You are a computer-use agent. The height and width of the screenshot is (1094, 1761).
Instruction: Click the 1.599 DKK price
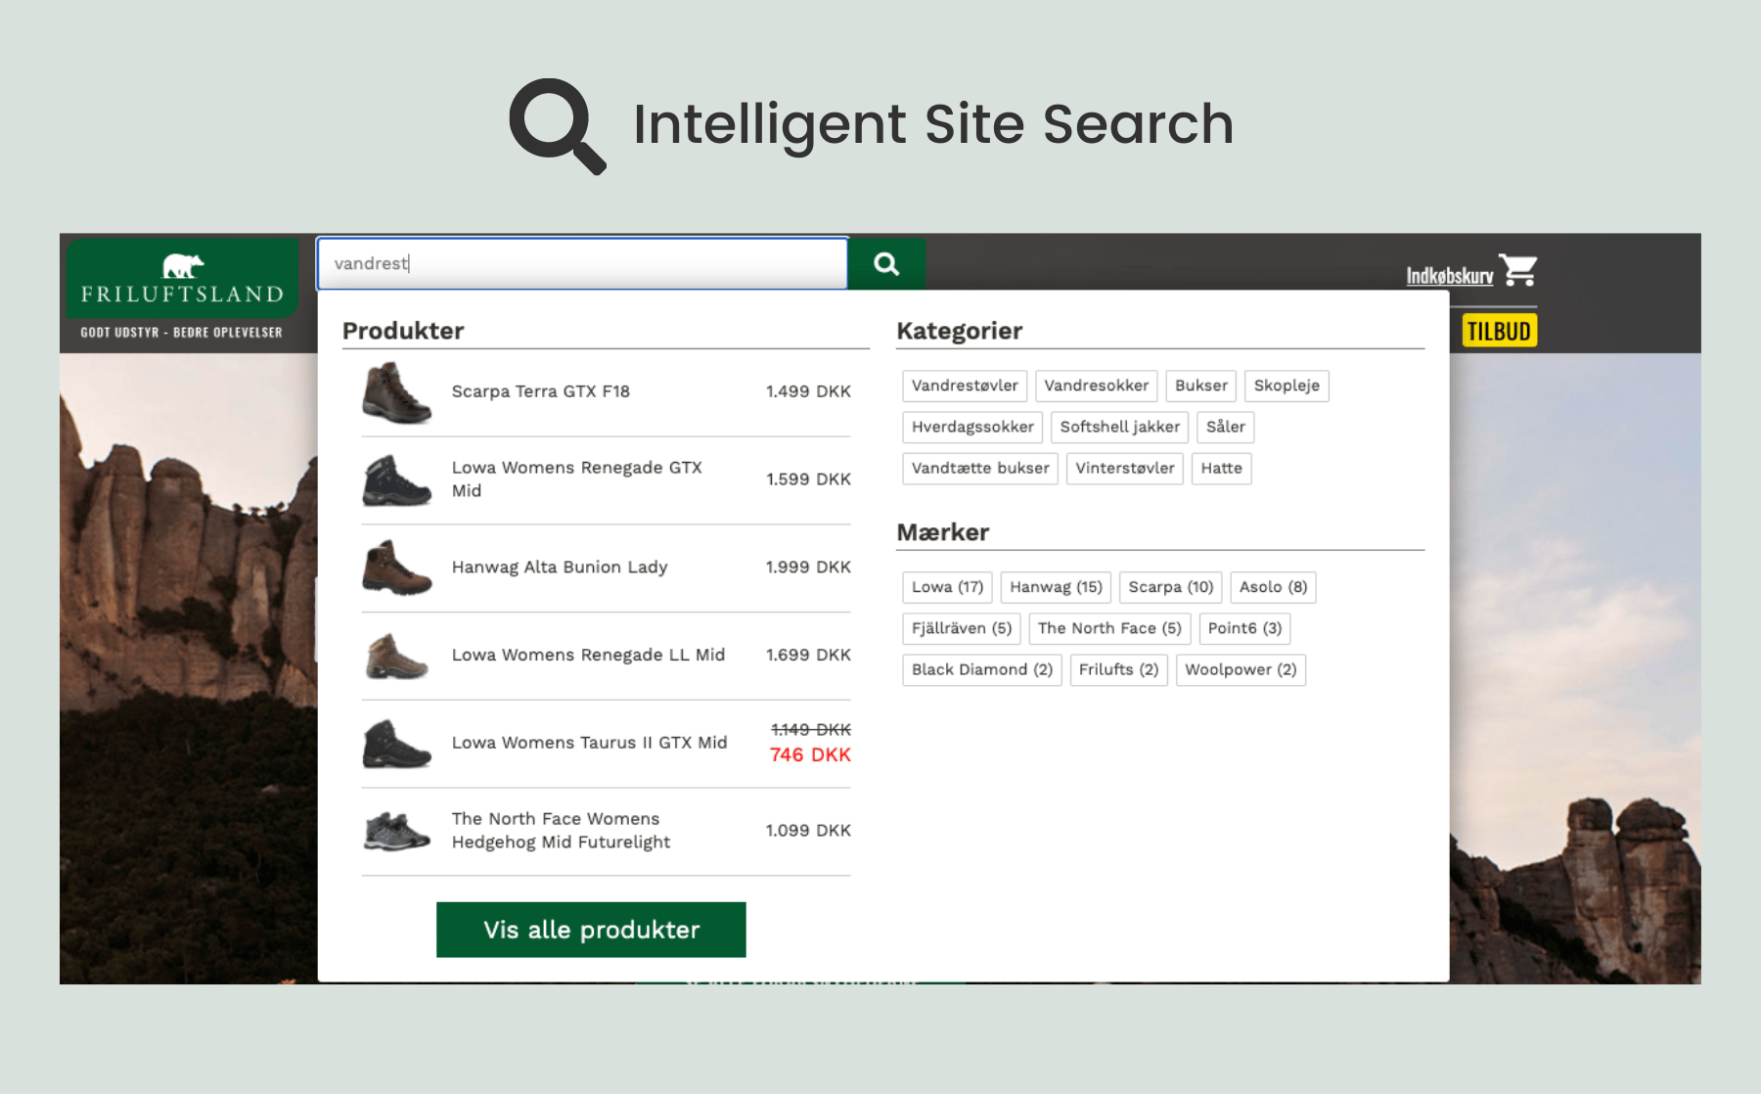point(808,479)
